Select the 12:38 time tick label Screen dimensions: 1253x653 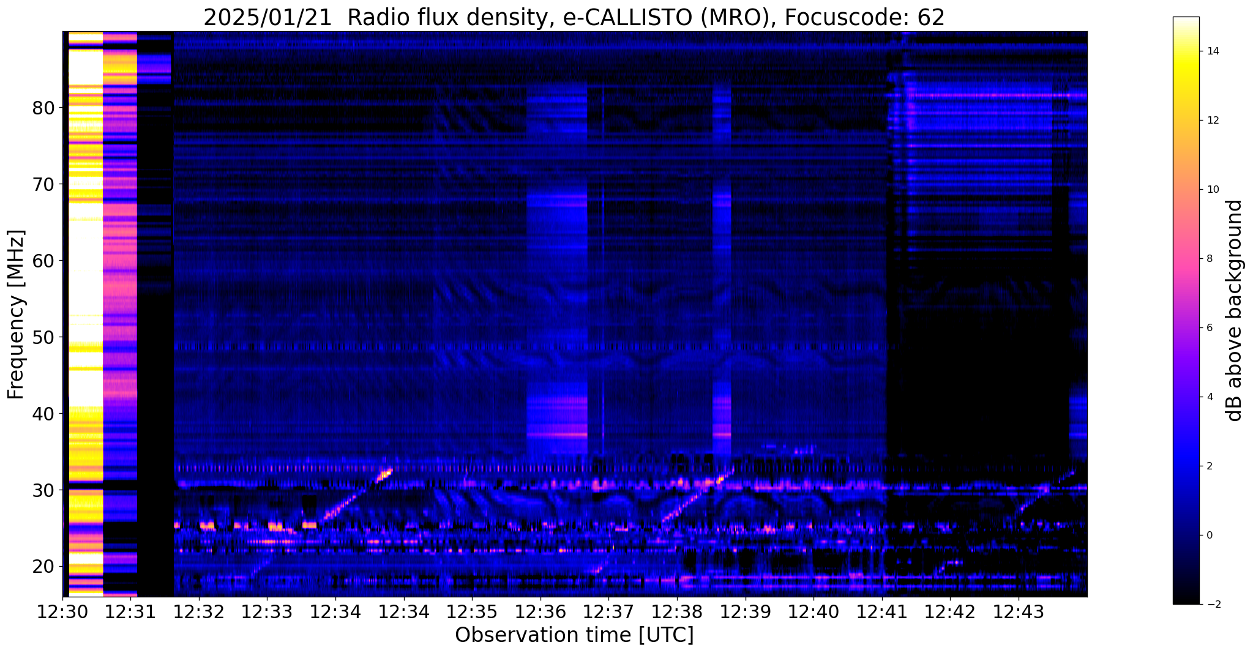[x=676, y=612]
